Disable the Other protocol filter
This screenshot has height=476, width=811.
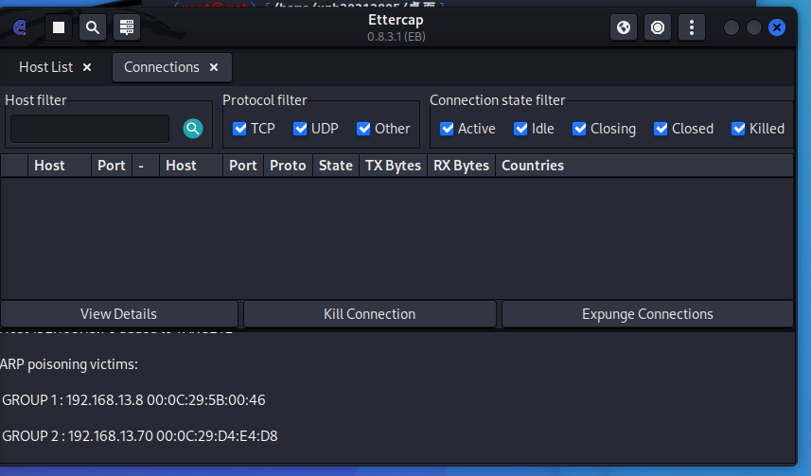[363, 129]
